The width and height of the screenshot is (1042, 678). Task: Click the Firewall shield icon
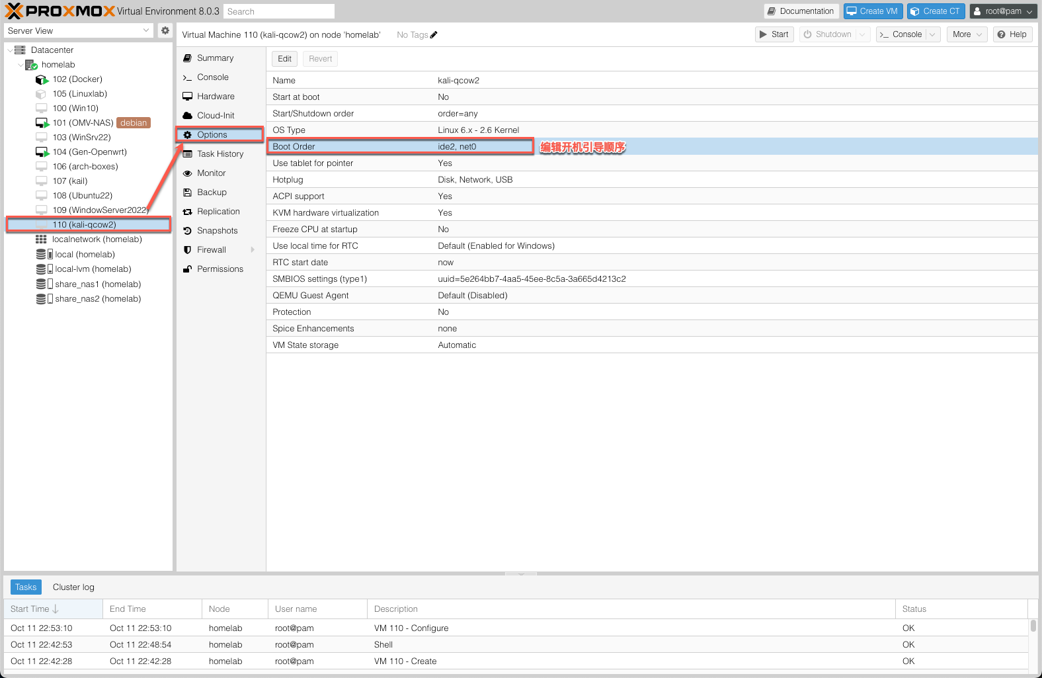(188, 250)
